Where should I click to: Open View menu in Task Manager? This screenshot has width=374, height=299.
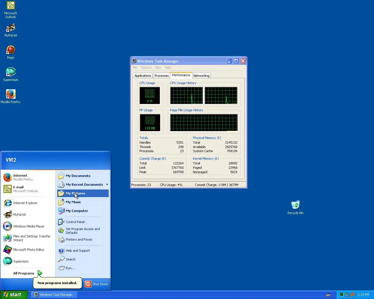158,67
